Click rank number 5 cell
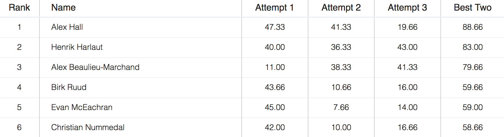The height and width of the screenshot is (137, 504). tap(19, 107)
